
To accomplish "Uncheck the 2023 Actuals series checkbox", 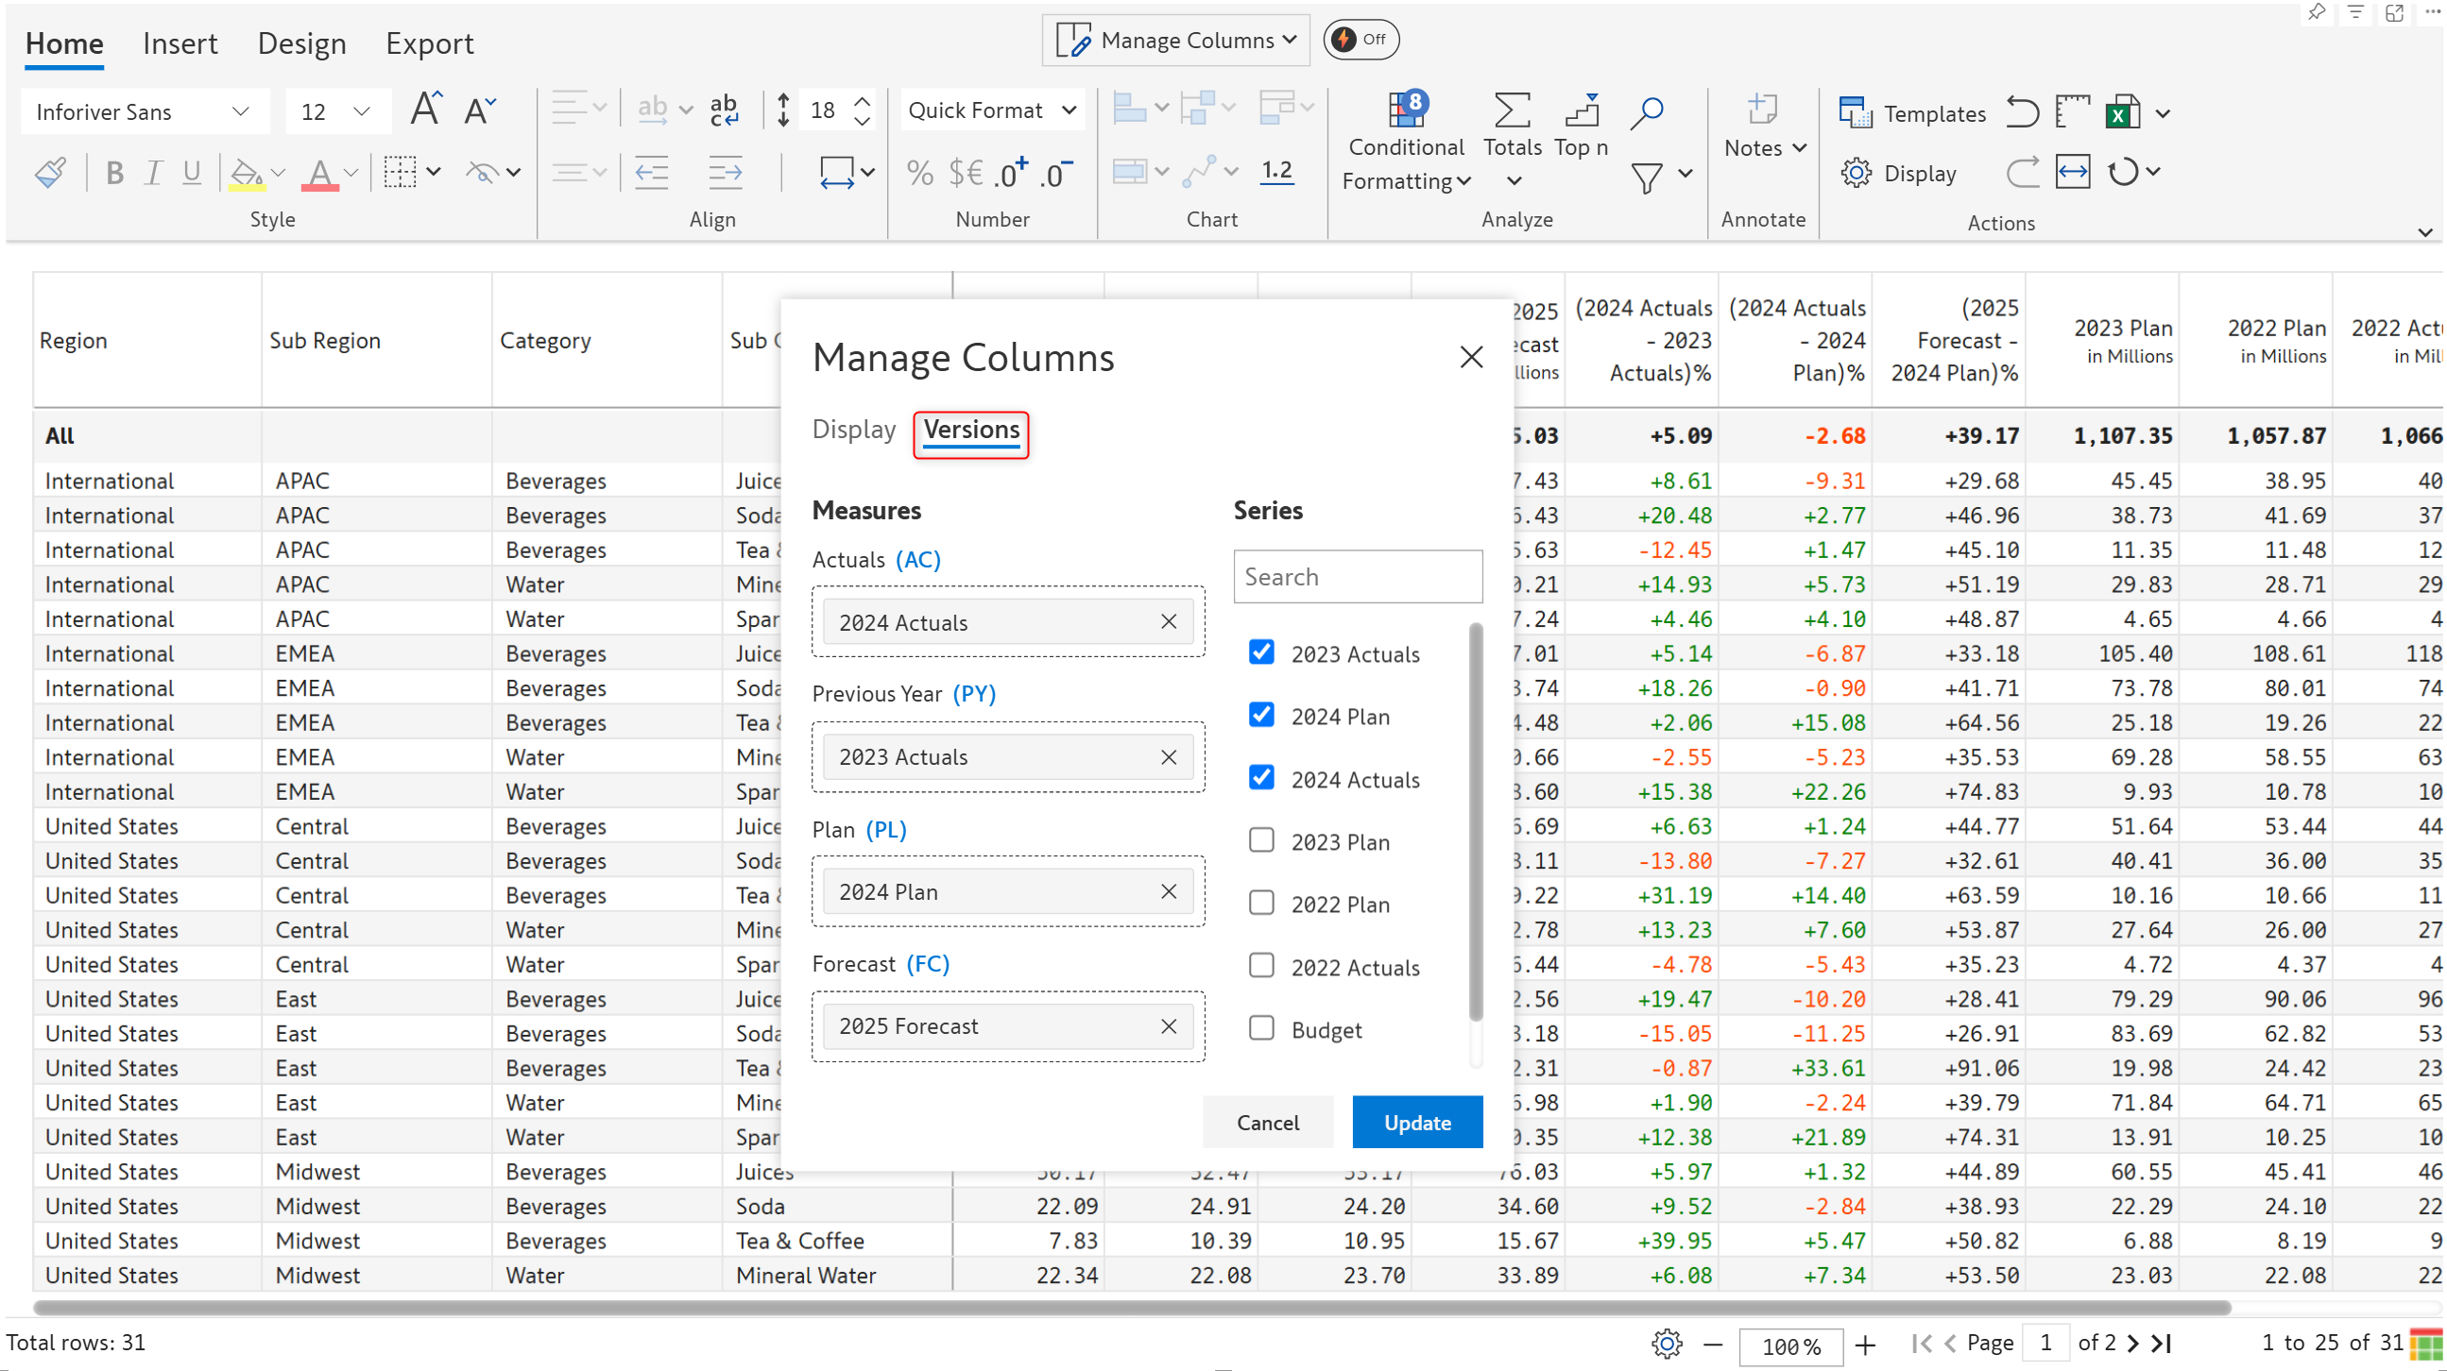I will (x=1261, y=652).
